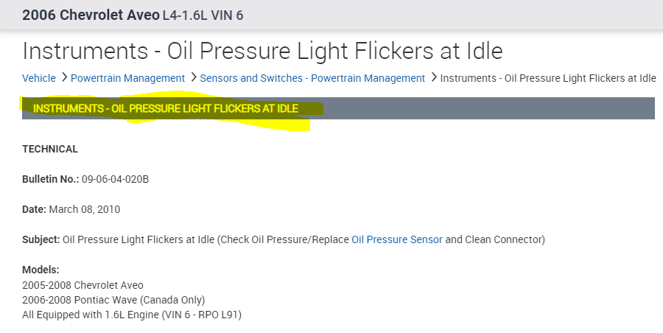Open the Oil Pressure Sensor link
This screenshot has height=333, width=663.
397,239
